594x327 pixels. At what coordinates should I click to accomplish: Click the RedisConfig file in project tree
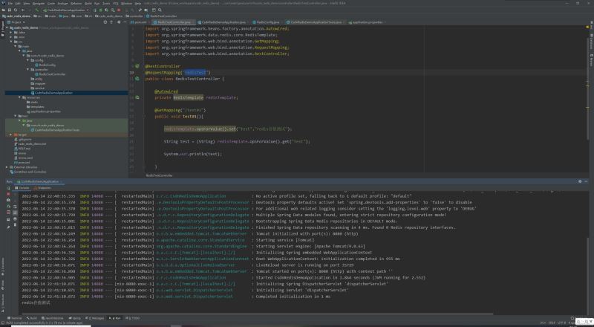[47, 65]
